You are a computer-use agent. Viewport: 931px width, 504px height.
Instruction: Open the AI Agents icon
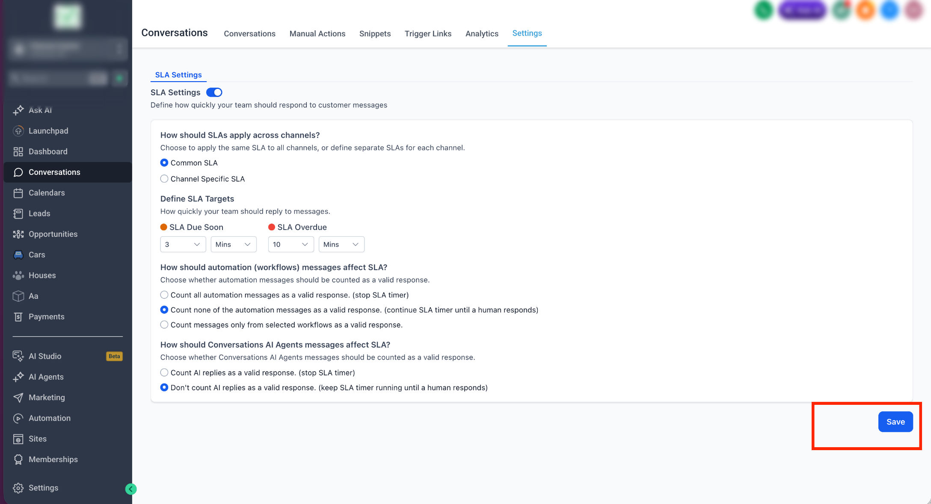(18, 377)
